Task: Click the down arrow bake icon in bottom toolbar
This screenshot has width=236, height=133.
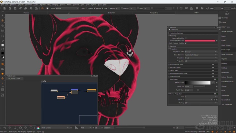Action: (x=15, y=128)
